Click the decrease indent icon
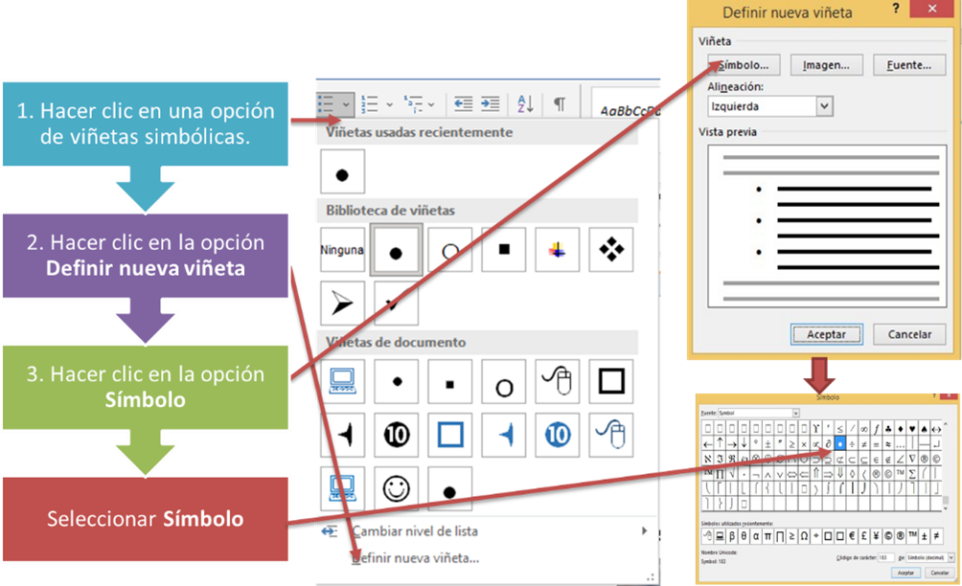Viewport: 962px width, 586px height. pyautogui.click(x=463, y=103)
